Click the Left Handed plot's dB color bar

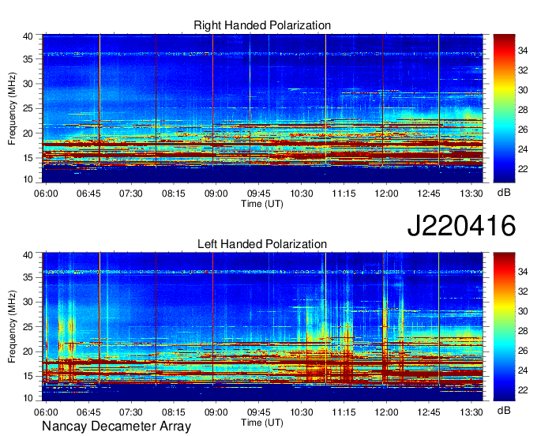pyautogui.click(x=504, y=326)
